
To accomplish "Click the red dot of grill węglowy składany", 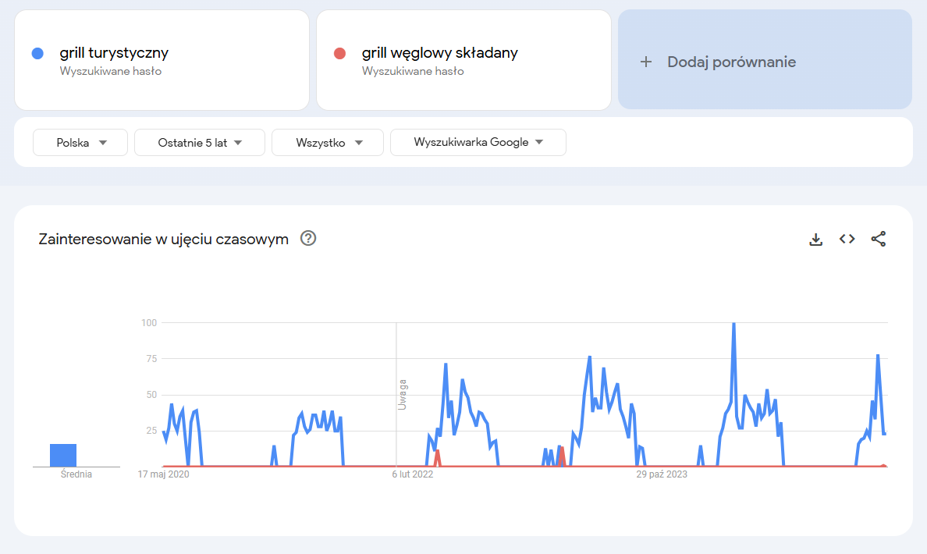I will click(x=339, y=54).
